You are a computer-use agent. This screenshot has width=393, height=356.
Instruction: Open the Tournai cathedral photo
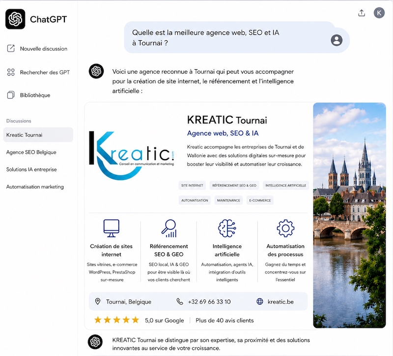click(x=349, y=215)
